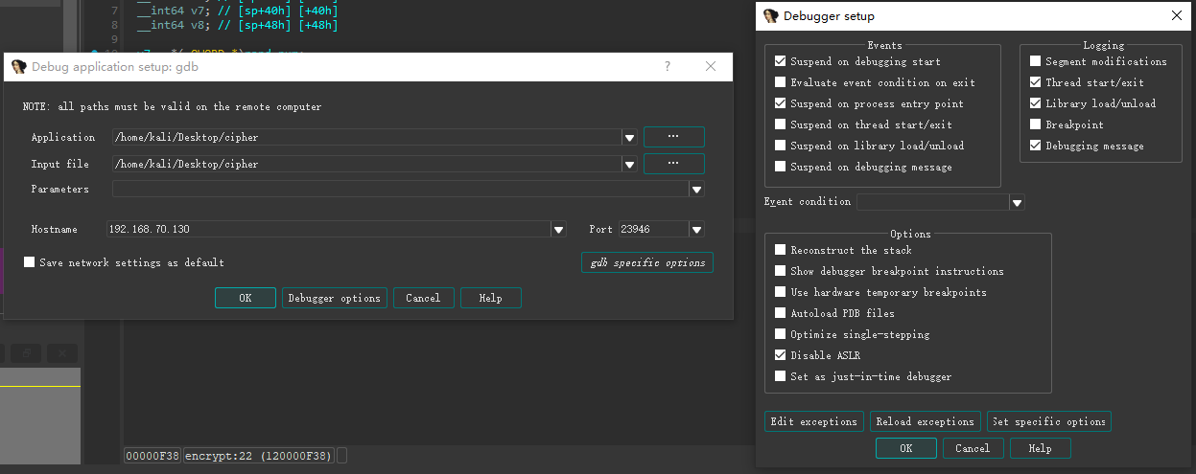Enable Evaluate event condition on exit
This screenshot has width=1196, height=474.
tap(781, 82)
